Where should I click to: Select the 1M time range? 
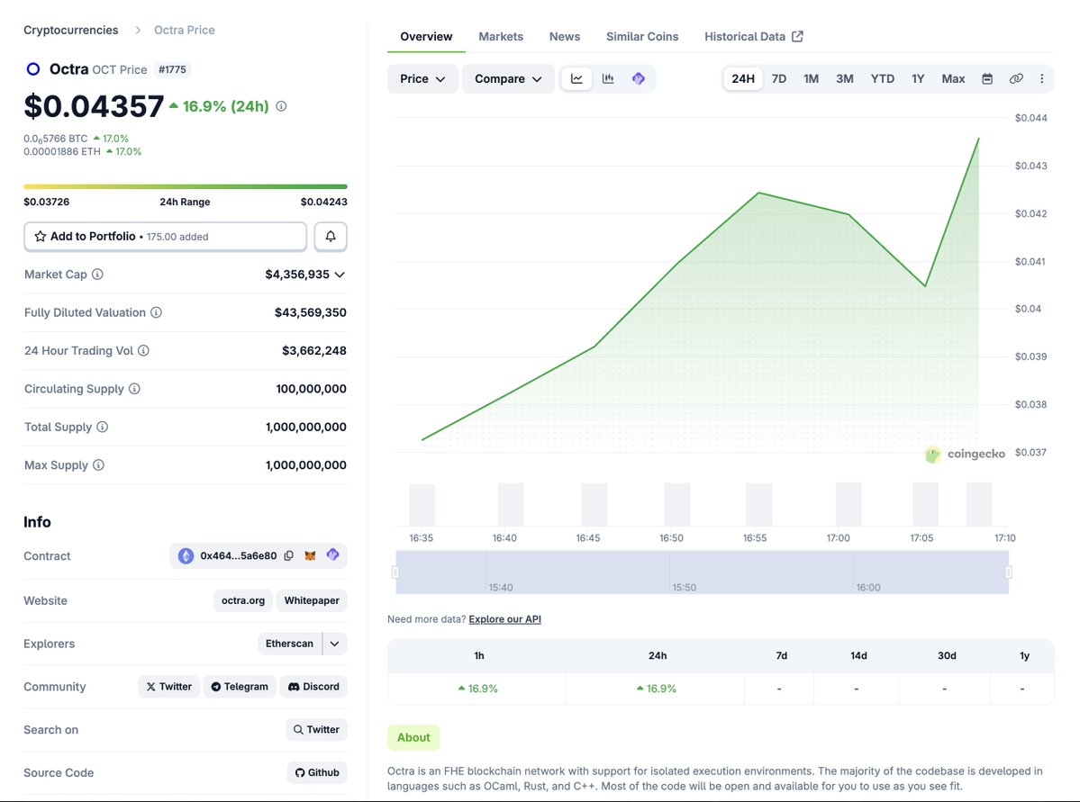(x=811, y=78)
